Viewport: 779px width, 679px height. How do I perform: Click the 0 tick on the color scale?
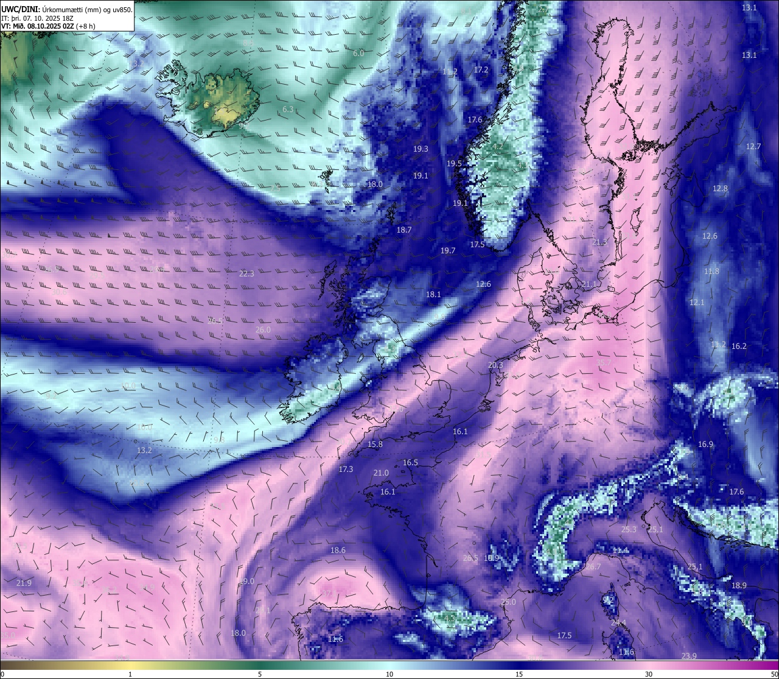2,674
